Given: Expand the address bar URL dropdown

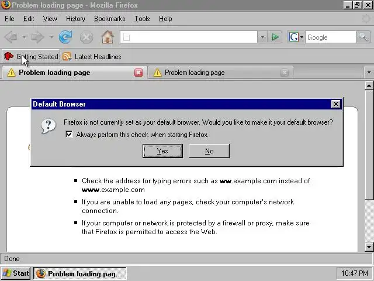Looking at the screenshot, I should (x=262, y=37).
